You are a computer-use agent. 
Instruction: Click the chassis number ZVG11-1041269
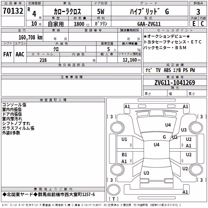pos(175,83)
